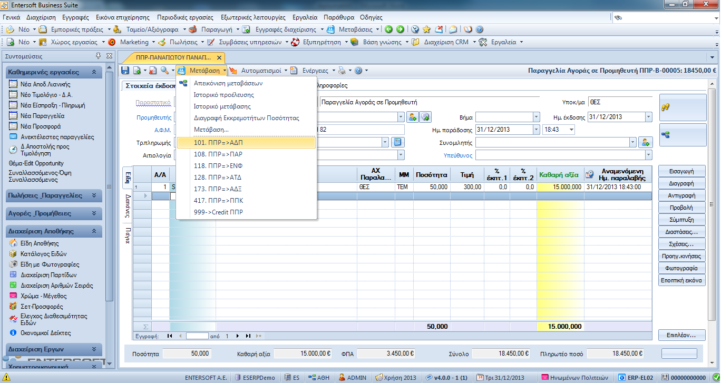Click the Αντιγραφή button

pyautogui.click(x=681, y=195)
